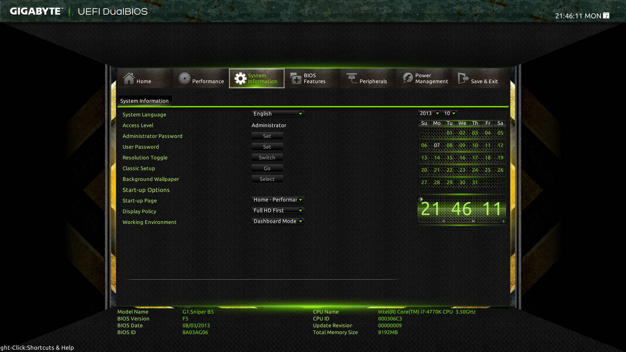
Task: Click the Access Level label
Action: tap(138, 125)
